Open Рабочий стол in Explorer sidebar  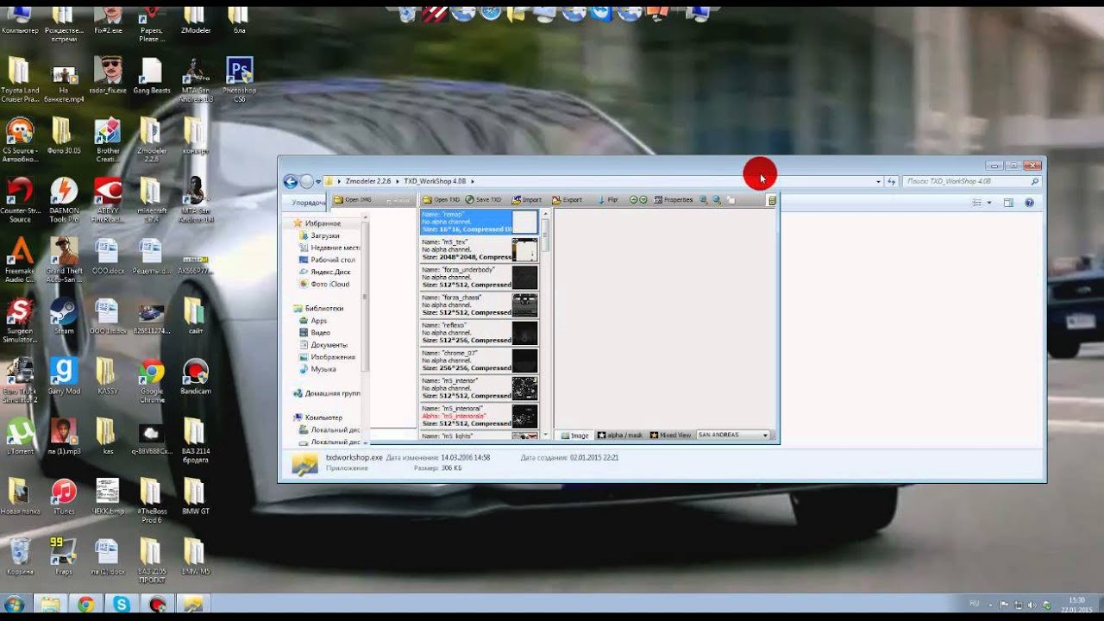pyautogui.click(x=326, y=260)
